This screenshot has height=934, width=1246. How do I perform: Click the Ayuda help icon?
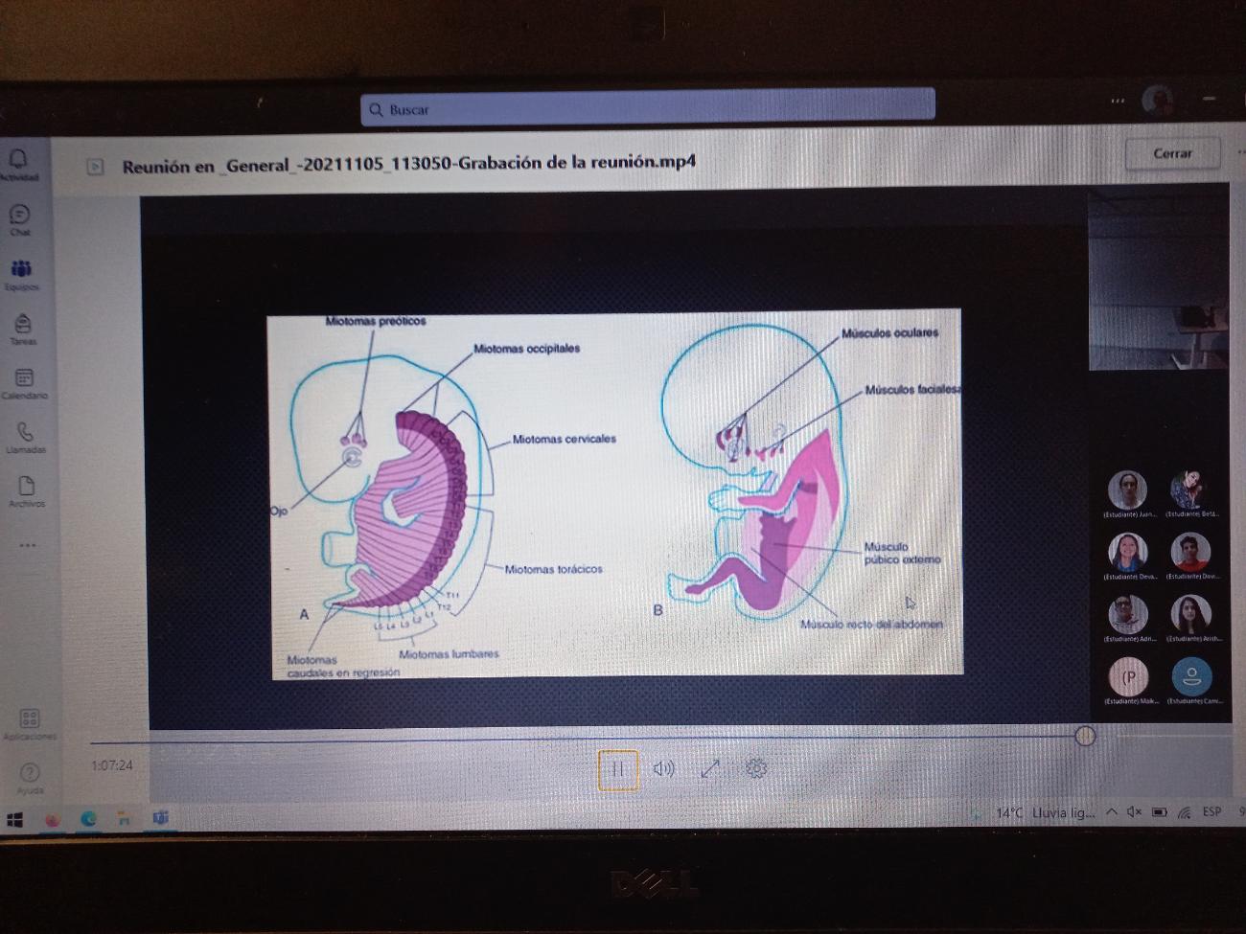[30, 773]
